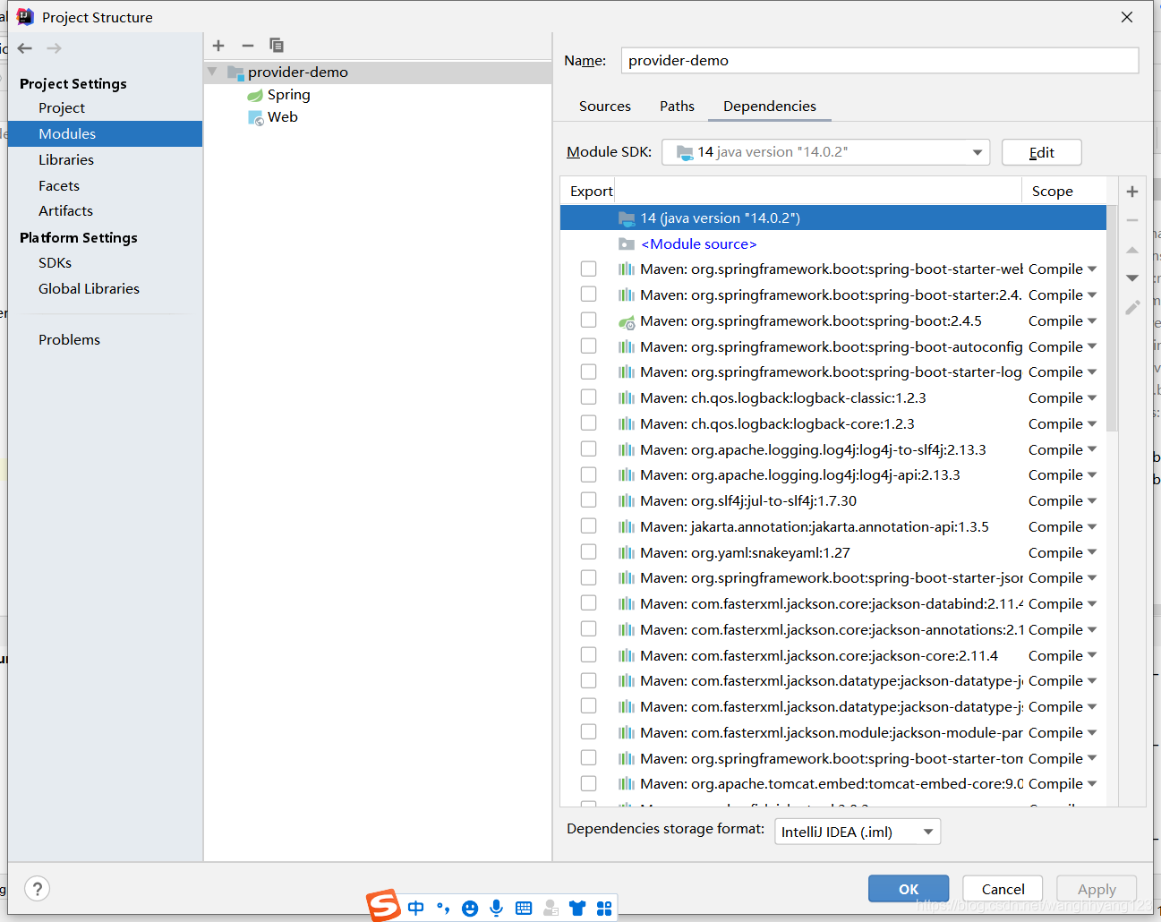Move dependency up arrow
The width and height of the screenshot is (1161, 922).
point(1132,250)
